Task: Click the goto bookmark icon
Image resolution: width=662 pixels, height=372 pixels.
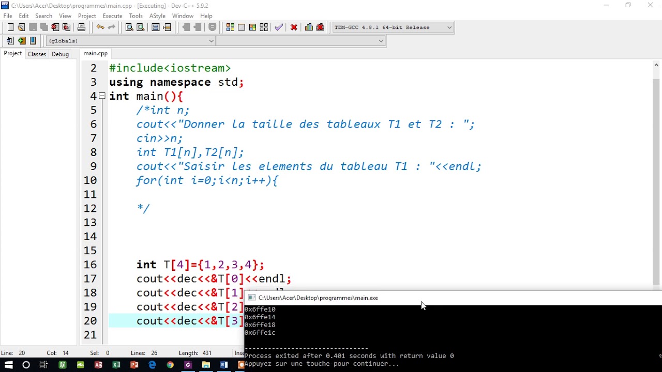Action: pos(33,41)
